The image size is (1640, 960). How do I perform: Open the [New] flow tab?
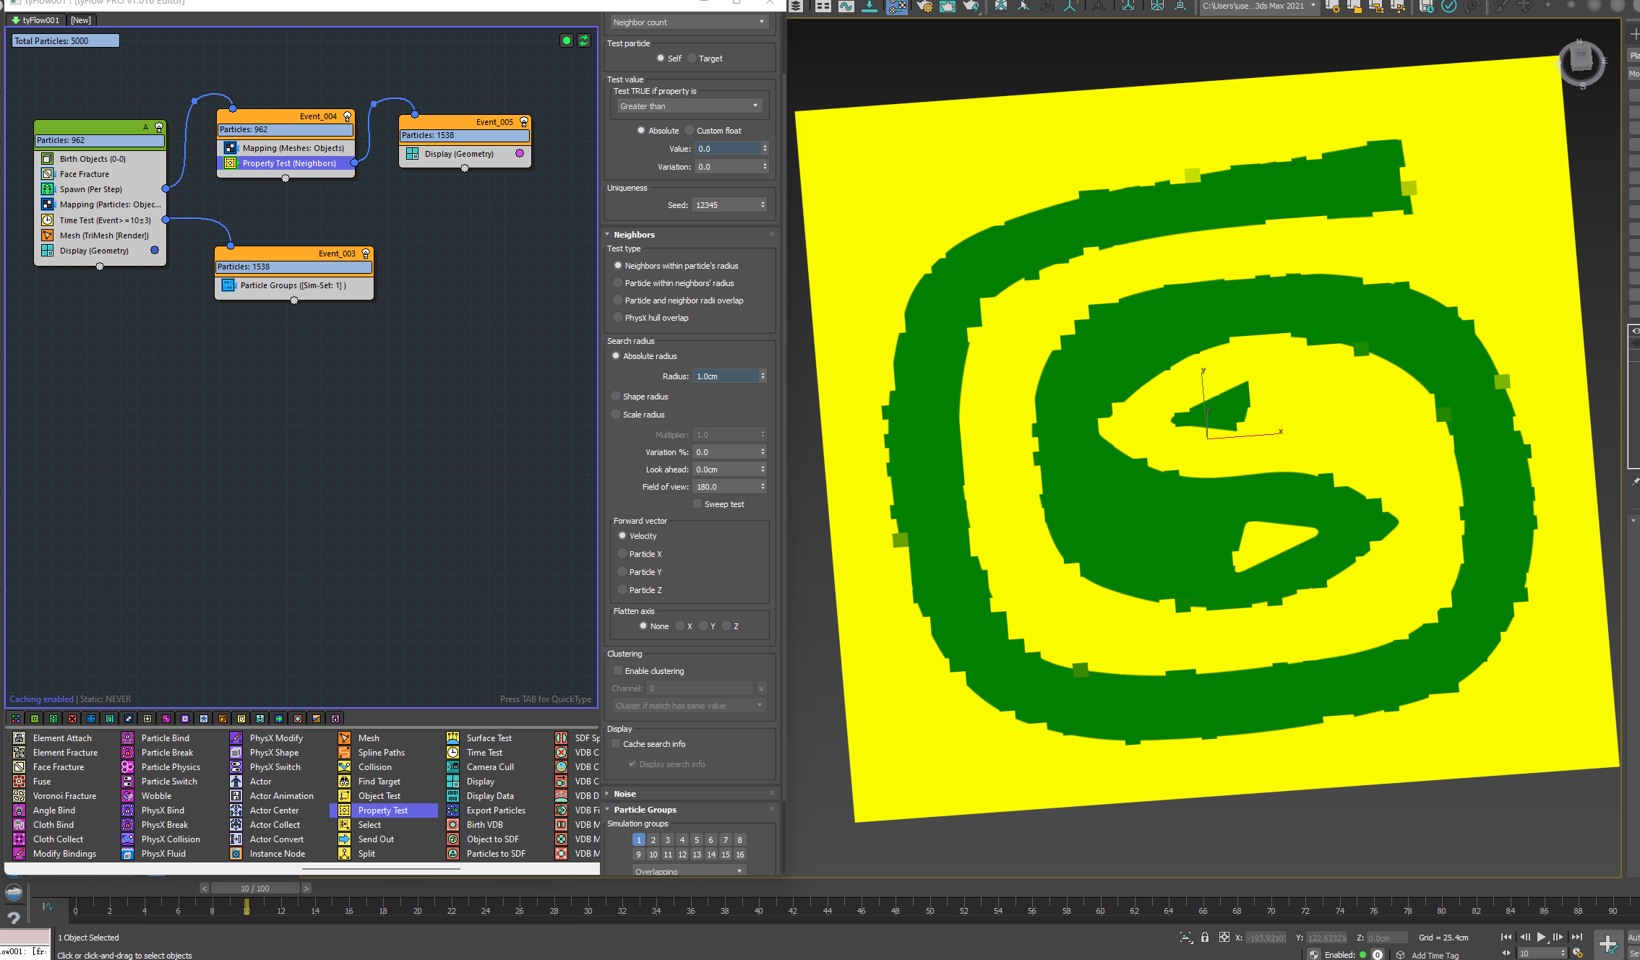[81, 20]
